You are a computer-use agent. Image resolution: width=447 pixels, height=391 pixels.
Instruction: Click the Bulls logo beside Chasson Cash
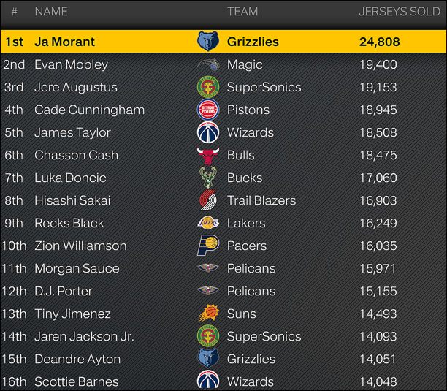point(208,155)
